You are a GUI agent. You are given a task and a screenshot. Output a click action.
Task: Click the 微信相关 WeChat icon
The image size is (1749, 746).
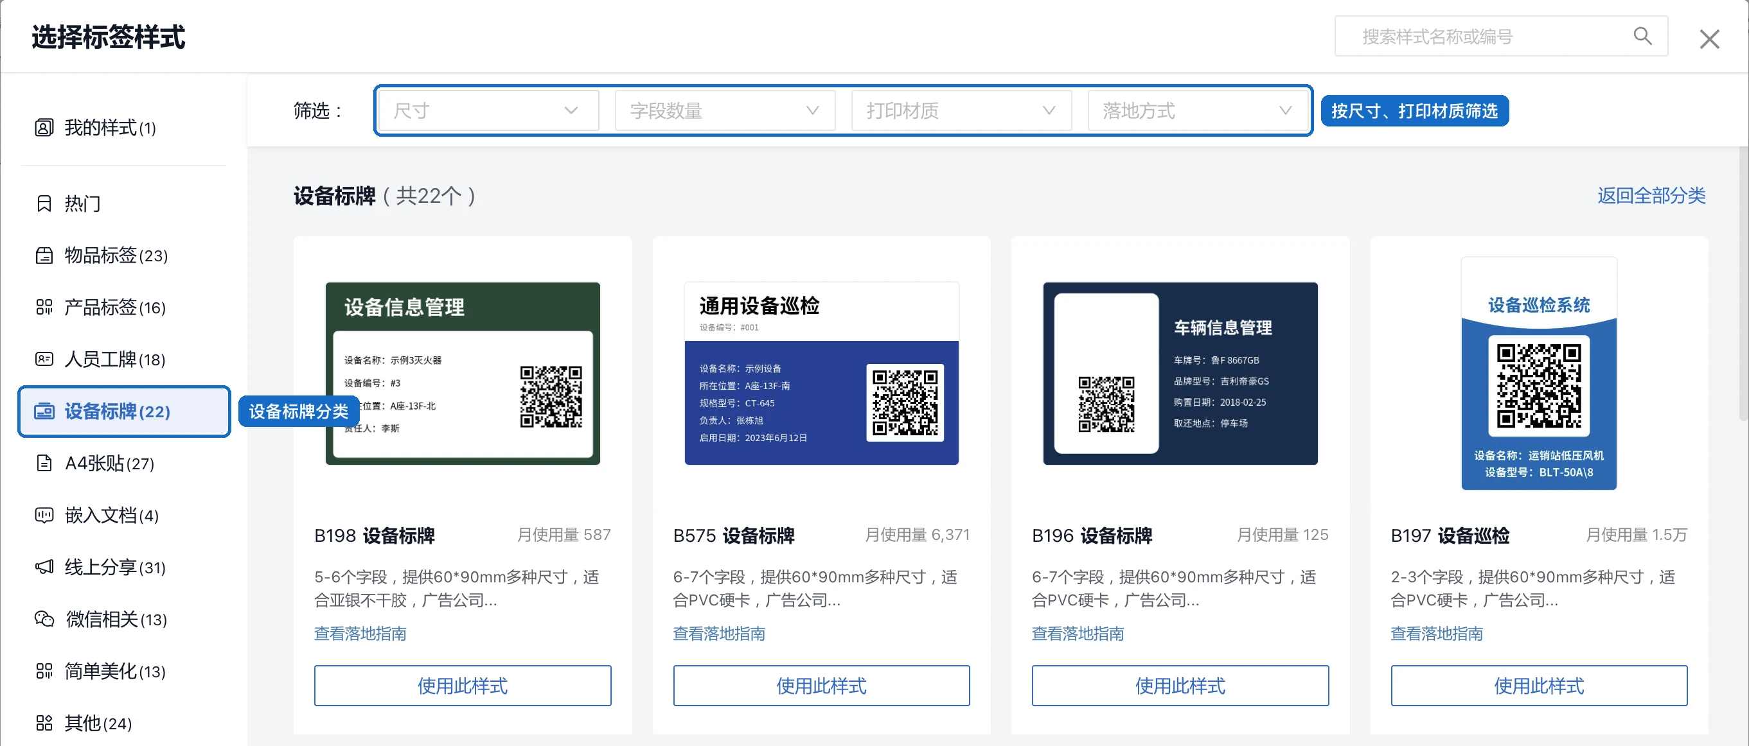[x=44, y=619]
